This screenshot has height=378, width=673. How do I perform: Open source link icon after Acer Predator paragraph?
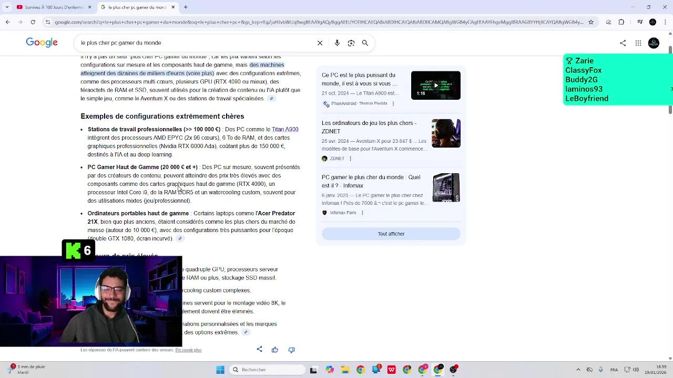[x=180, y=239]
